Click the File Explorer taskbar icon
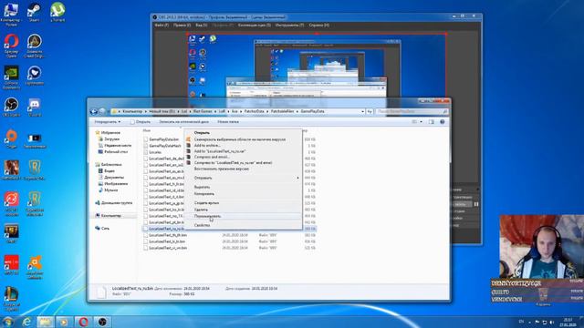 45,322
